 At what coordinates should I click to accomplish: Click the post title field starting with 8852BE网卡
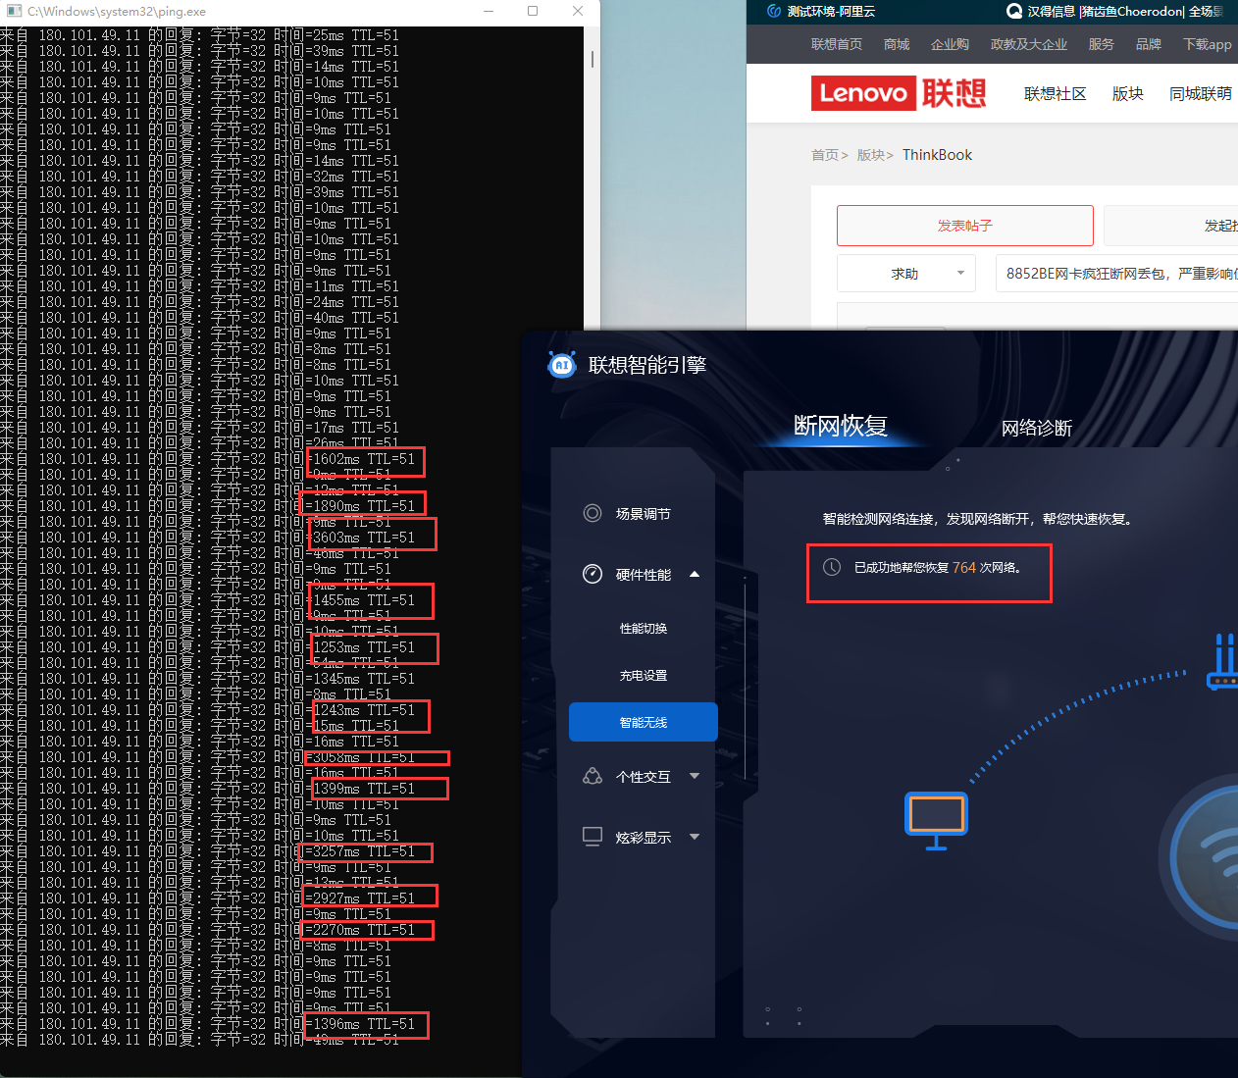[1116, 274]
